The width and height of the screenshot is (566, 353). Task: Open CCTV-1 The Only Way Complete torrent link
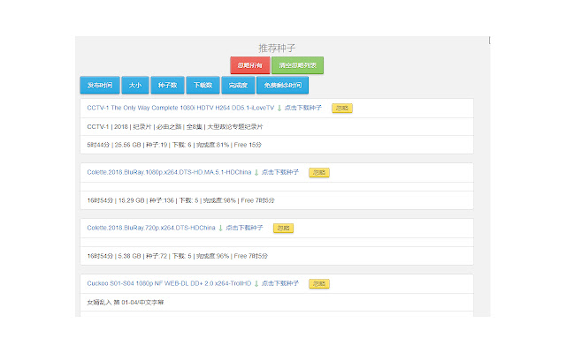[x=180, y=108]
